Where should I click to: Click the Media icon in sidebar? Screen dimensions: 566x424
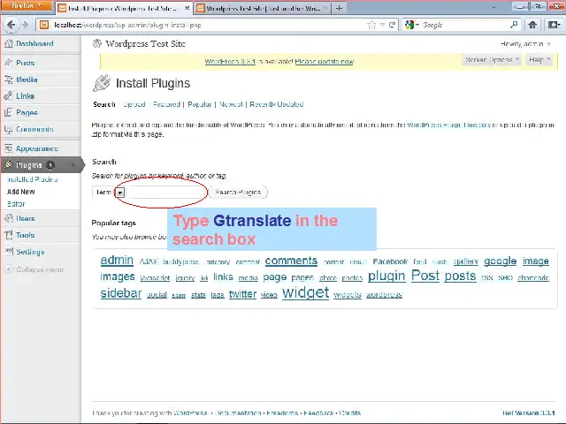pos(8,79)
